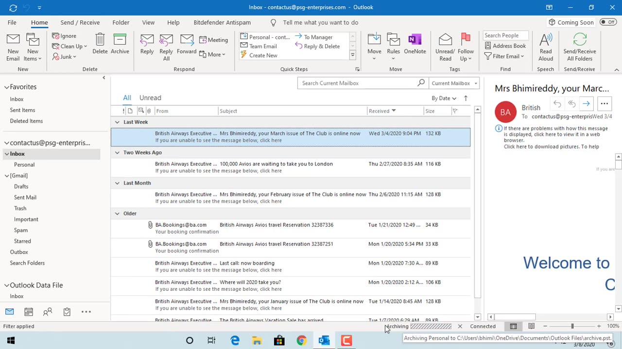Open the Personal subfolder

tap(24, 165)
